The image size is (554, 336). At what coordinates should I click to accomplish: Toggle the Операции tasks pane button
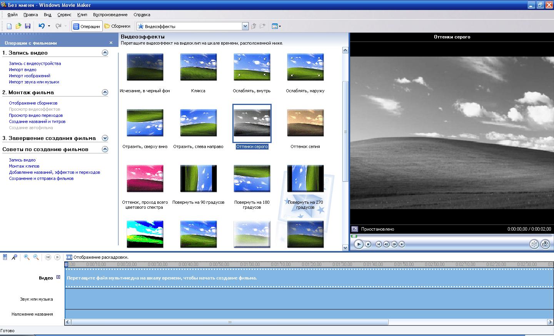point(87,27)
